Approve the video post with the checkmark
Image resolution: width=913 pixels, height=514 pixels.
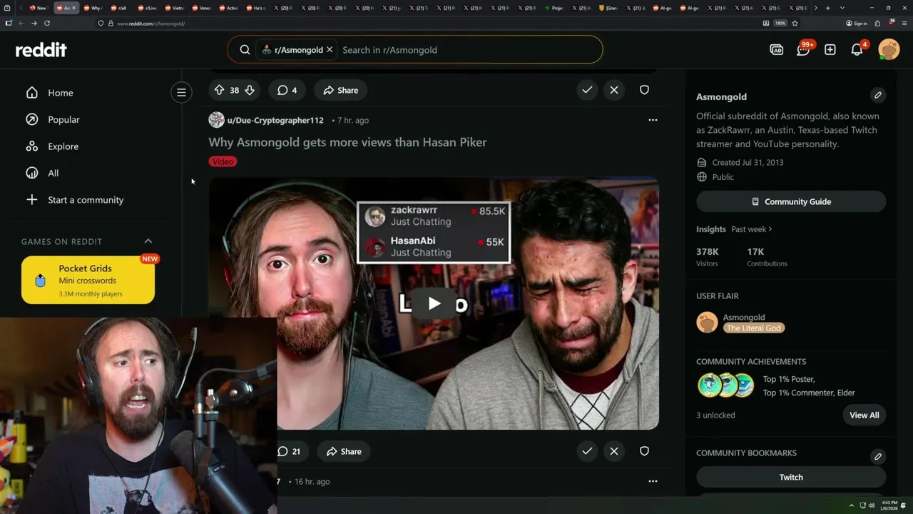tap(587, 451)
